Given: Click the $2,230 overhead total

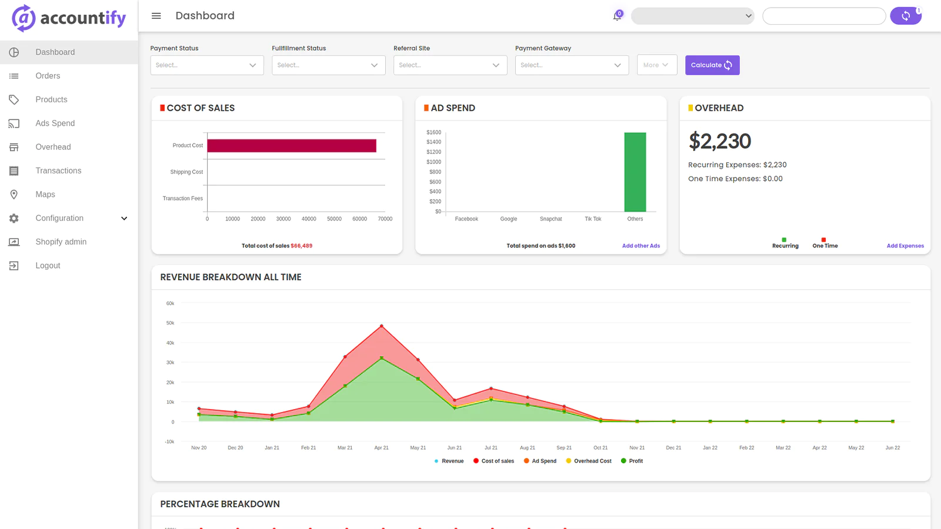Looking at the screenshot, I should tap(720, 141).
